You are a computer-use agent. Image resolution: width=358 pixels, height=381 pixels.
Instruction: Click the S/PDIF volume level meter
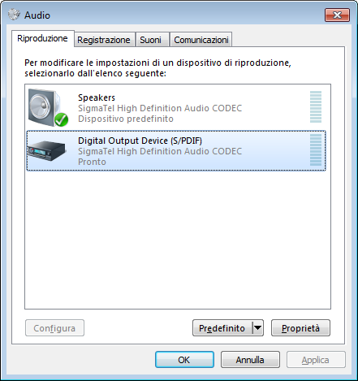tap(316, 149)
